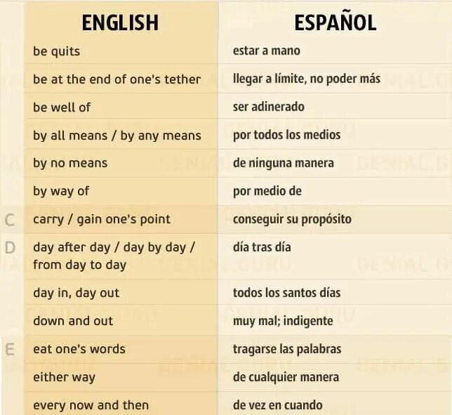Select the translation 'día tras día'

[x=262, y=247]
